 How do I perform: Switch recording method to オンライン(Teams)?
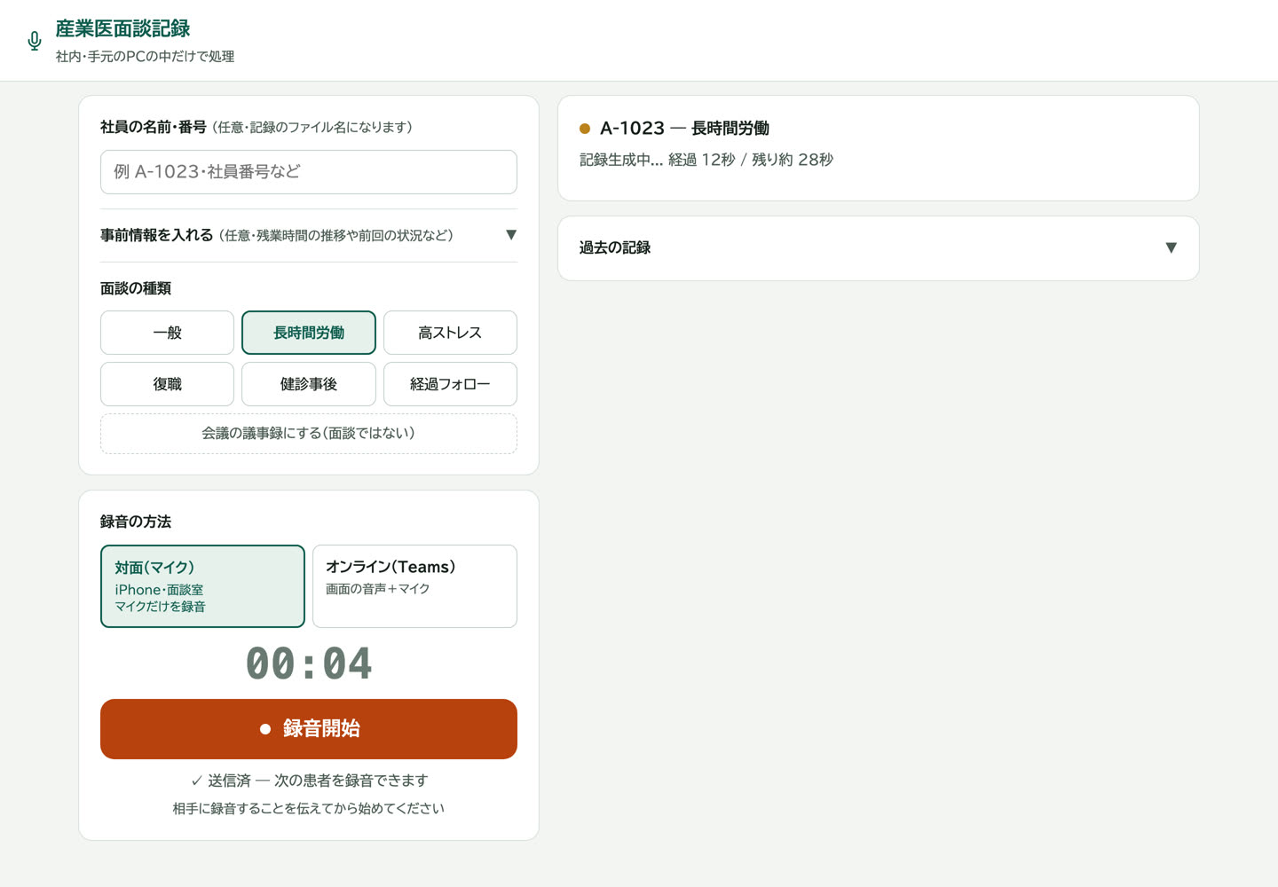(x=414, y=586)
